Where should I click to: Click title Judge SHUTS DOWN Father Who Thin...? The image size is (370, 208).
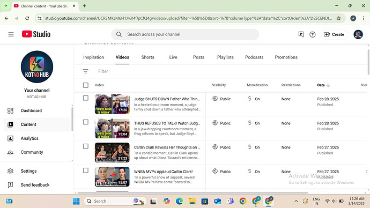click(x=167, y=99)
